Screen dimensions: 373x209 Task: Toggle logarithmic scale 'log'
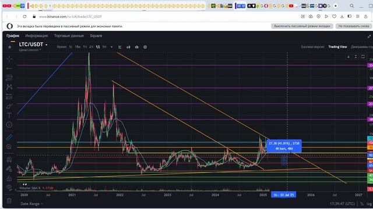pyautogui.click(x=369, y=204)
